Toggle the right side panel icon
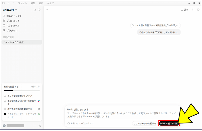This screenshot has width=202, height=131. pos(198,10)
